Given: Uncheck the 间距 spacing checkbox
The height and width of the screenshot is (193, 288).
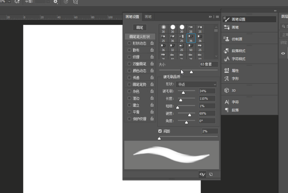Looking at the screenshot, I should pyautogui.click(x=160, y=131).
